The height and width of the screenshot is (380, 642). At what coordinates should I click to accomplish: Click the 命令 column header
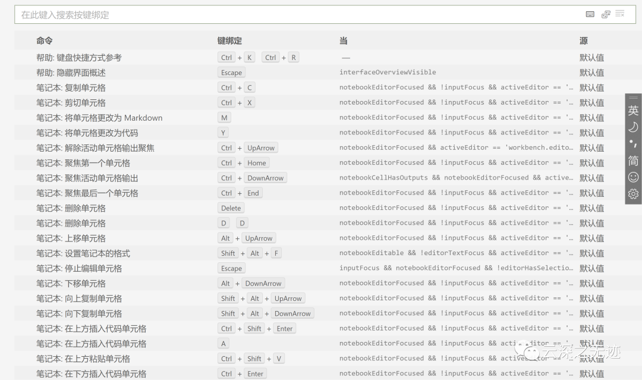tap(44, 40)
